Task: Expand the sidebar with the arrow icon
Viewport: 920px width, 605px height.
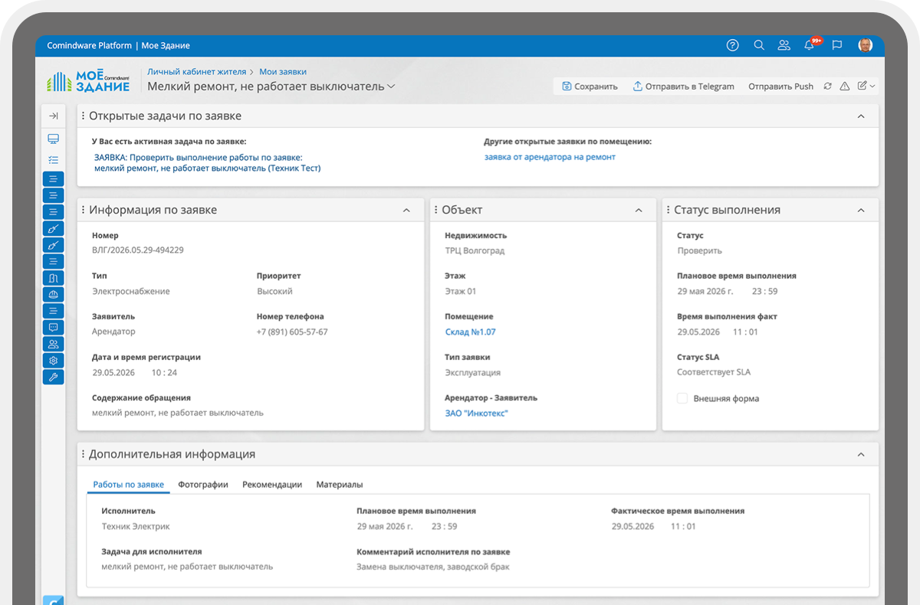Action: click(53, 116)
